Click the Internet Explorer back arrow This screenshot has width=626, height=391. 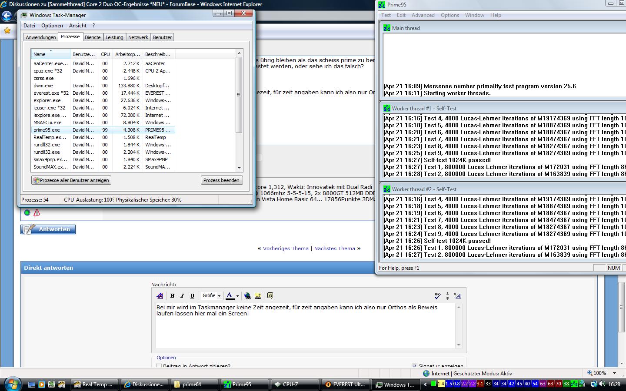tap(7, 16)
